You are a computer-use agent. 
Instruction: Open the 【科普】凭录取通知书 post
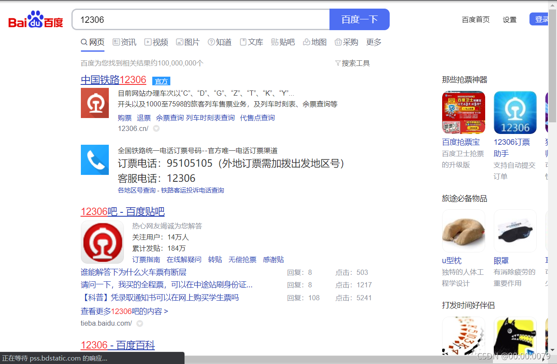tap(160, 298)
